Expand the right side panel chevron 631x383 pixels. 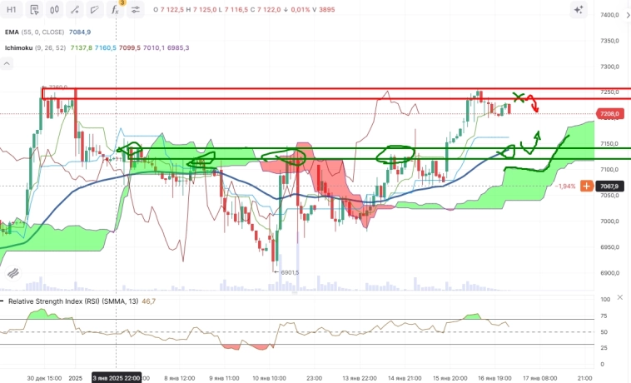pyautogui.click(x=628, y=15)
